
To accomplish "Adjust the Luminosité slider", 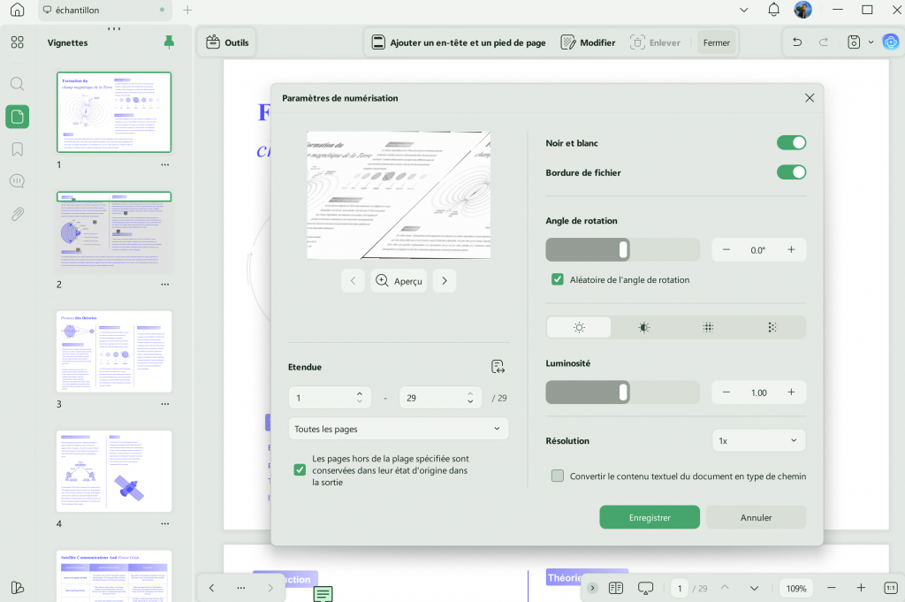I will pos(623,392).
